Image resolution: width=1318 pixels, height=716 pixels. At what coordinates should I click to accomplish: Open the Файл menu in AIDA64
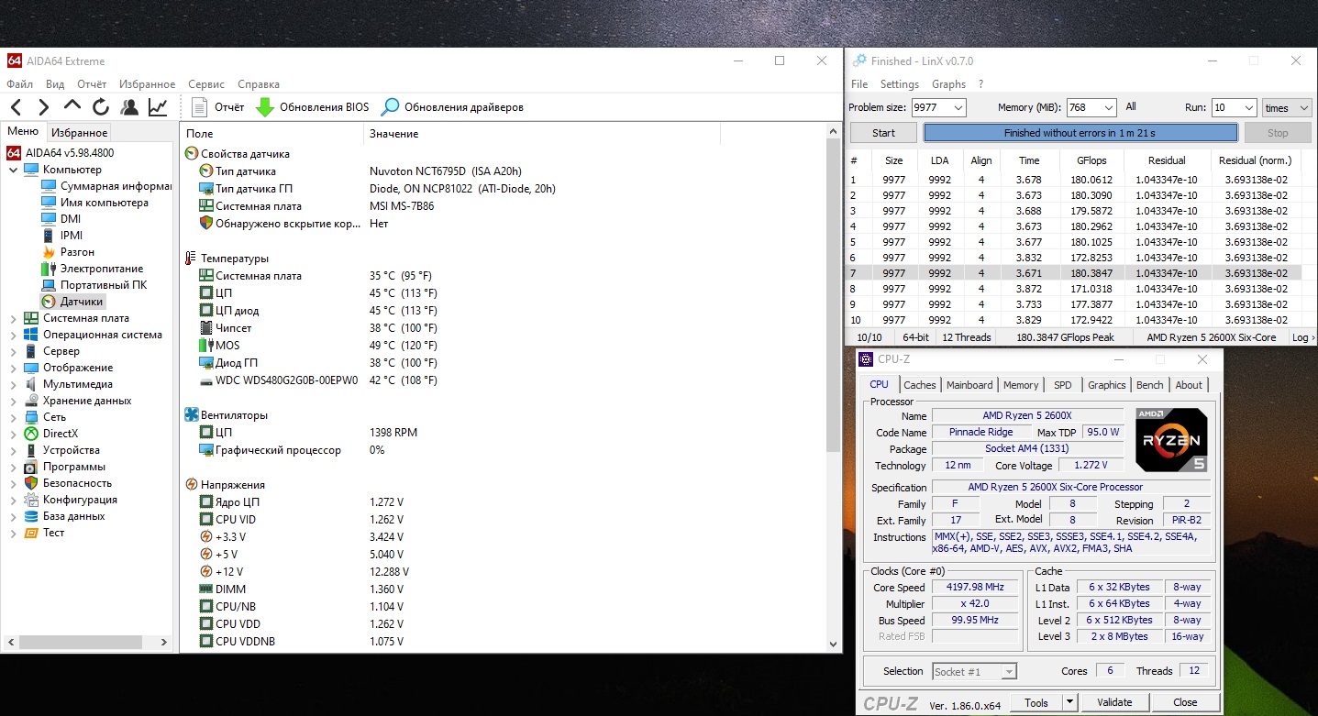pos(19,84)
